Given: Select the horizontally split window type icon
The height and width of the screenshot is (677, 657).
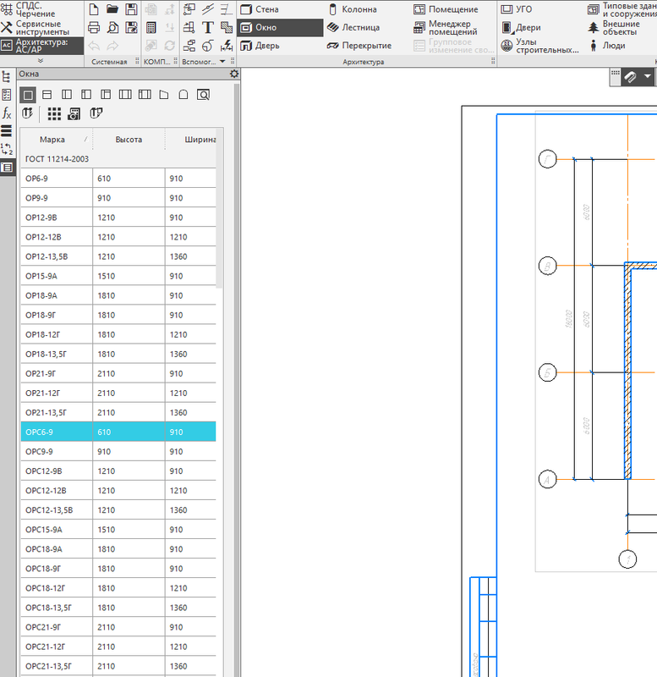Looking at the screenshot, I should (x=47, y=95).
